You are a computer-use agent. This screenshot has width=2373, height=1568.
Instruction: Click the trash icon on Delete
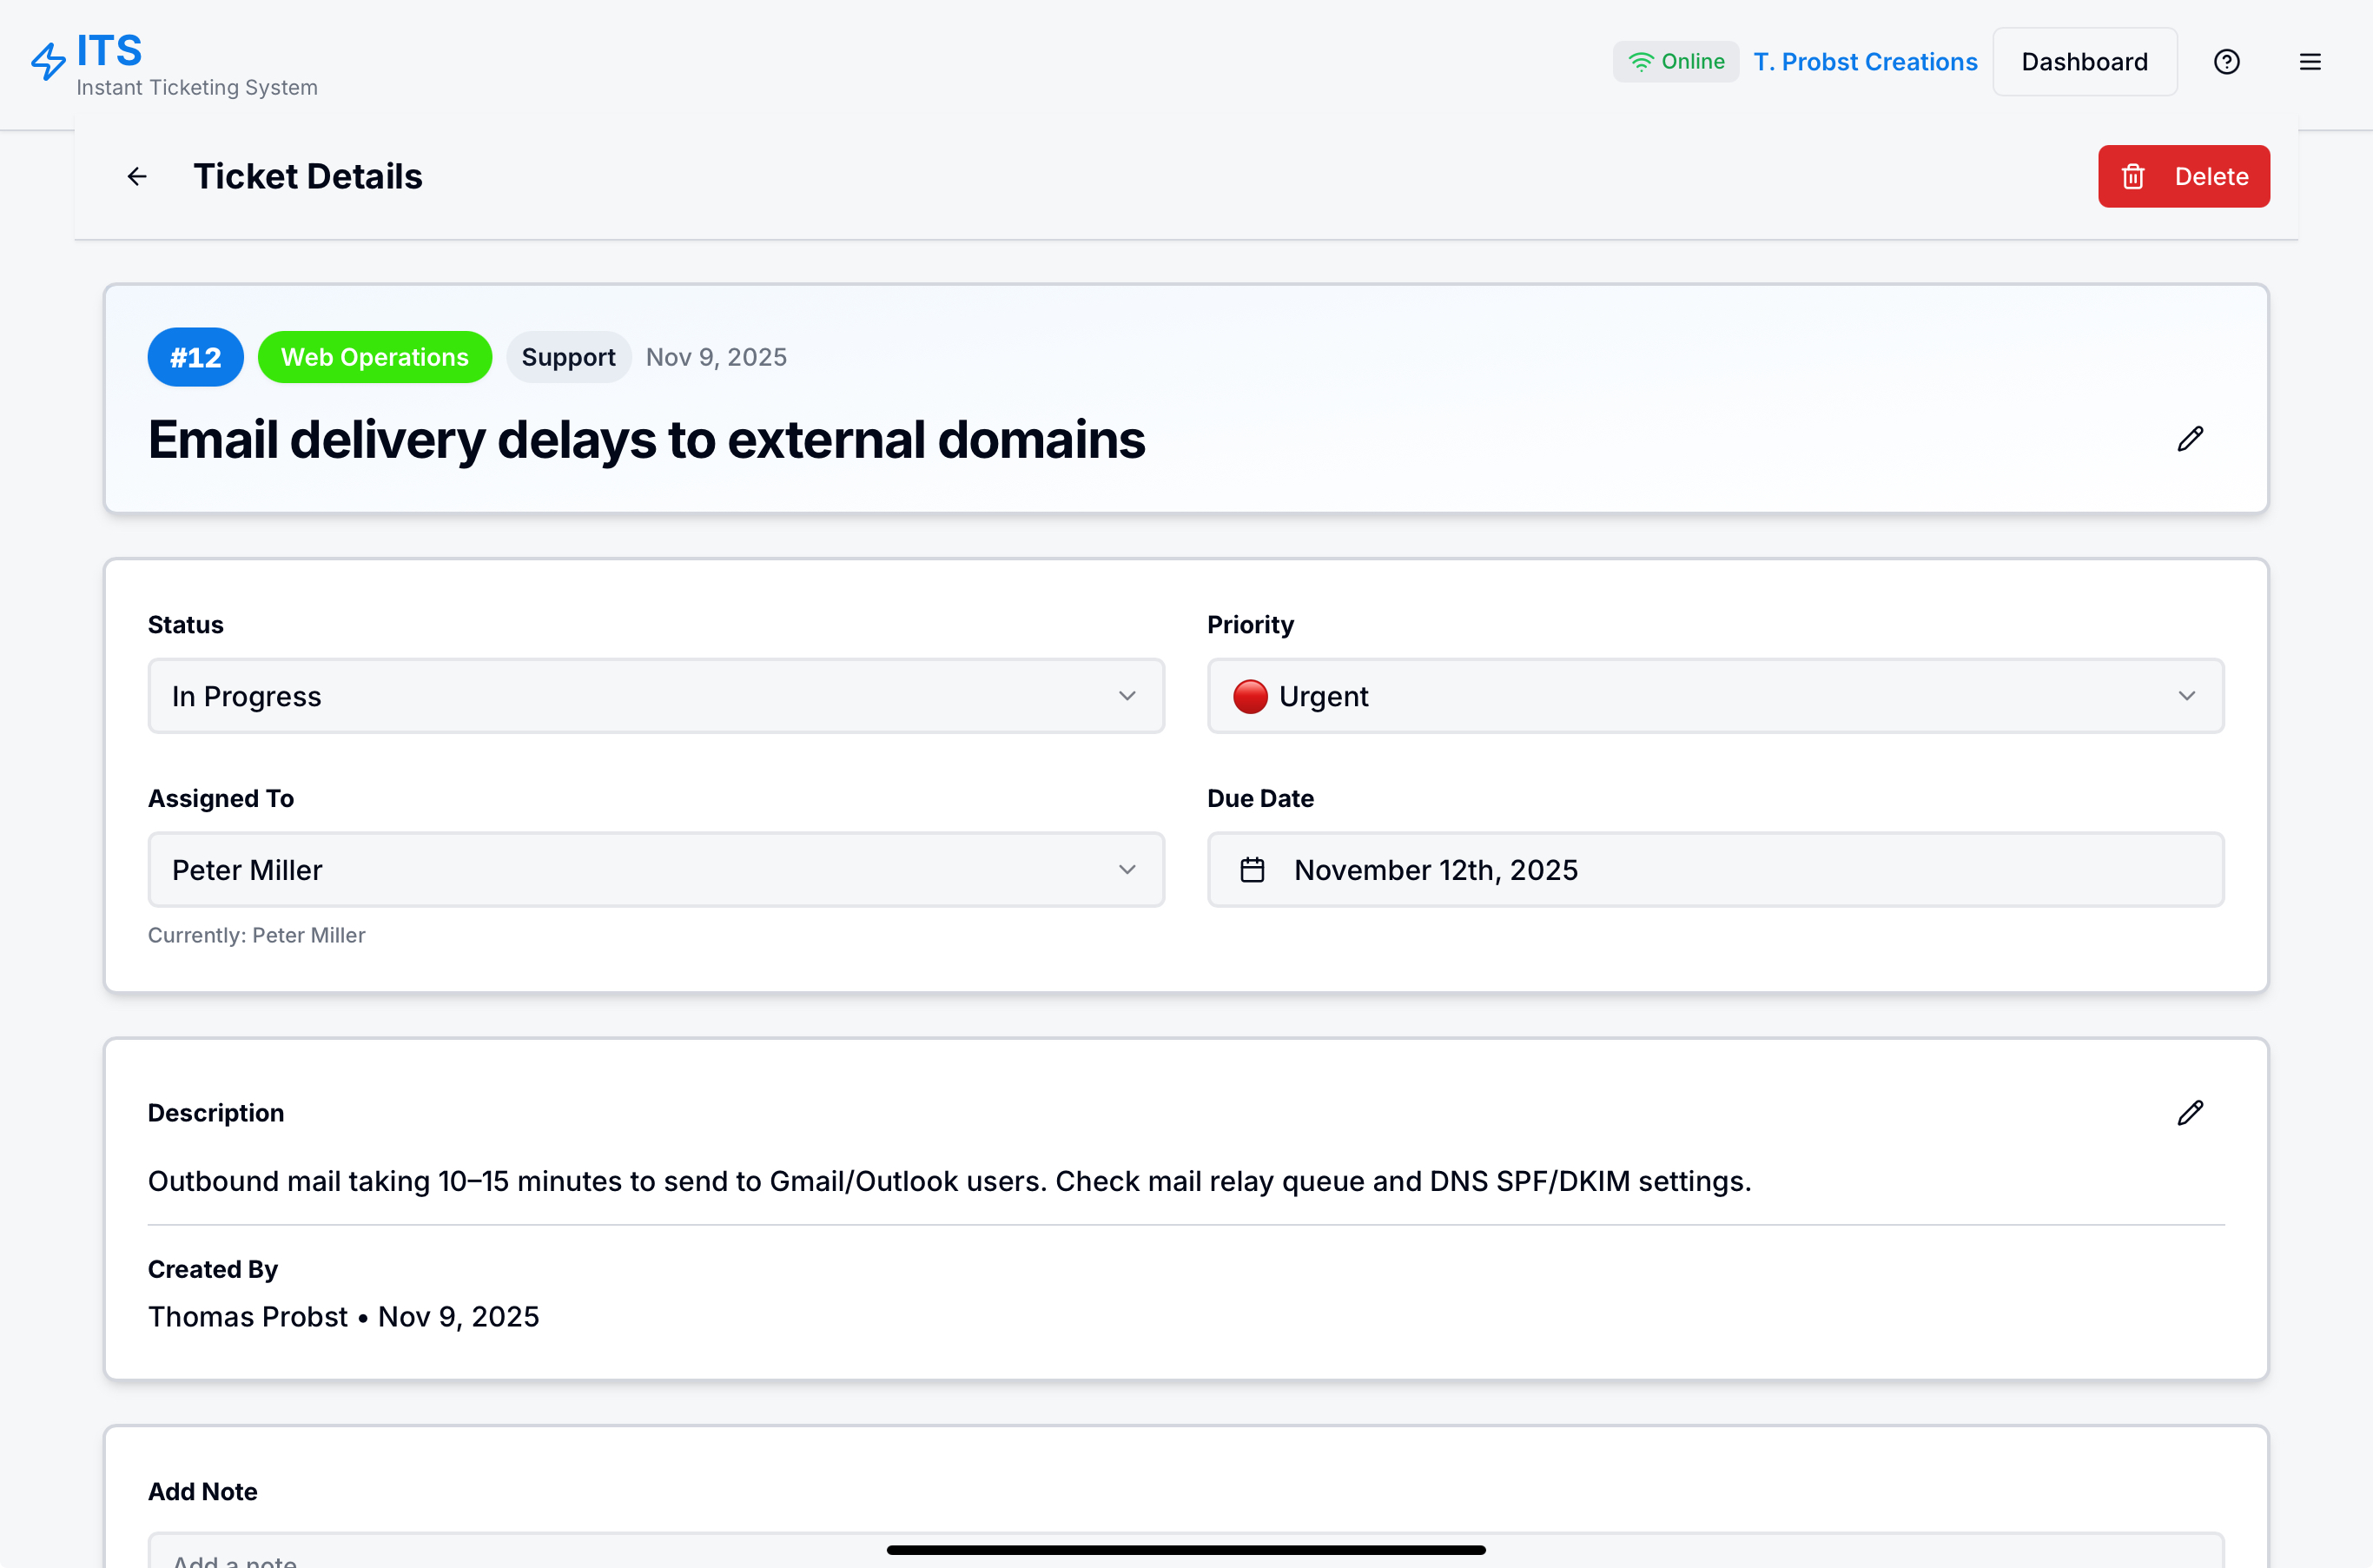[2133, 177]
